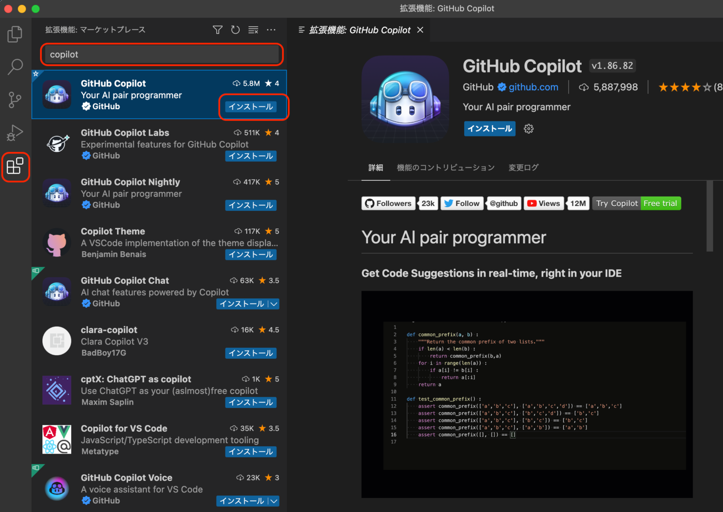This screenshot has width=723, height=512.
Task: Clear the extensions search input
Action: [x=253, y=30]
